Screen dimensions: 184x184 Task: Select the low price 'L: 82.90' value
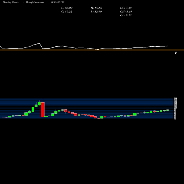(96, 12)
